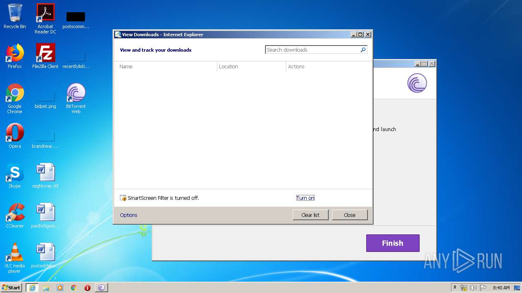Turn on SmartScreen Filter link

coord(305,198)
